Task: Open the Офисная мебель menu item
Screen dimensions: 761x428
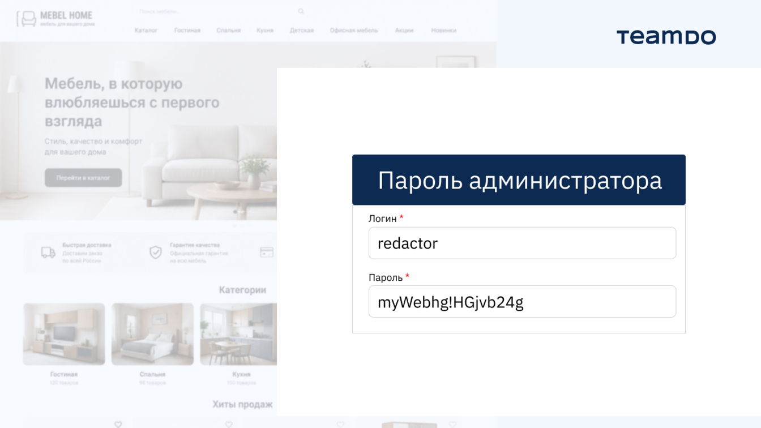Action: (354, 31)
